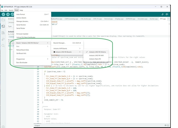The image size is (178, 128).
Task: Open the Search magnifier sidebar icon
Action: [x=3, y=45]
